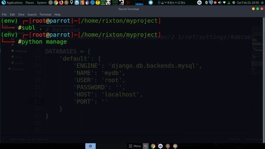Click the 'django.db.backends.mysql' engine value
Viewport: 265px width, 149px height.
(x=153, y=66)
